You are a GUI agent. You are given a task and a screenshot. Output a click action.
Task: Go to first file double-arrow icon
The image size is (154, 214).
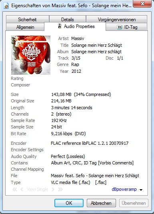pos(14,189)
